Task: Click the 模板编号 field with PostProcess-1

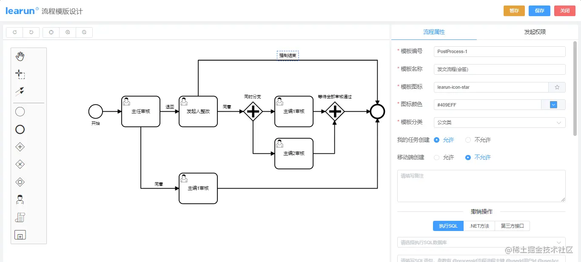Action: [500, 51]
